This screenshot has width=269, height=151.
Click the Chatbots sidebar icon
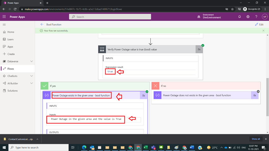pos(4,76)
